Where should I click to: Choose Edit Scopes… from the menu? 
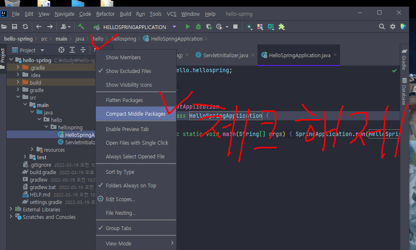coord(120,199)
